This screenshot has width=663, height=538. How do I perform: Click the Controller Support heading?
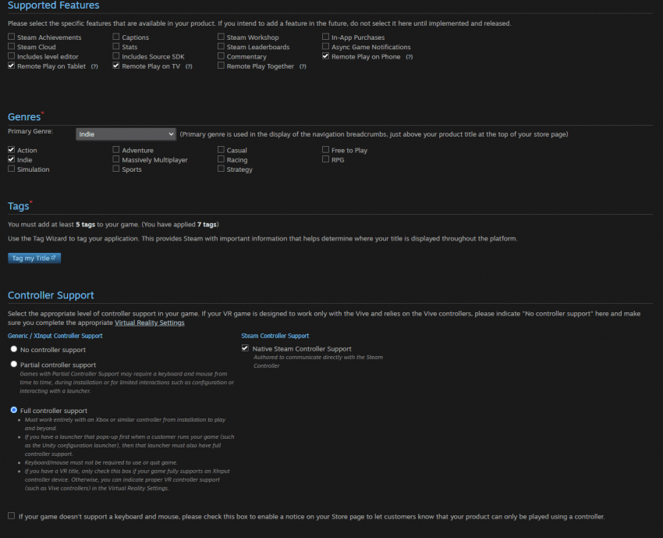coord(51,295)
